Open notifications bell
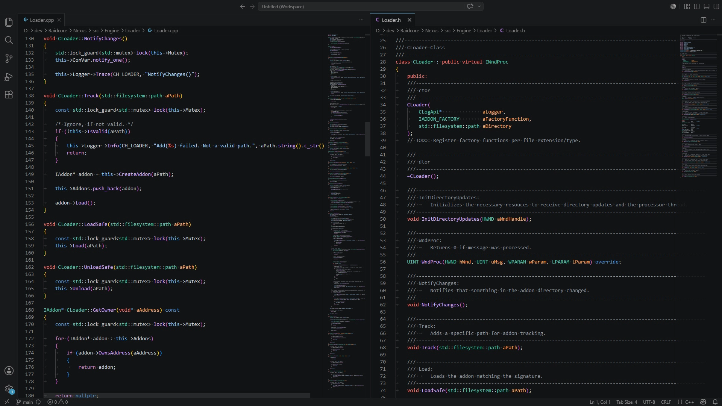The image size is (722, 406). [x=715, y=402]
